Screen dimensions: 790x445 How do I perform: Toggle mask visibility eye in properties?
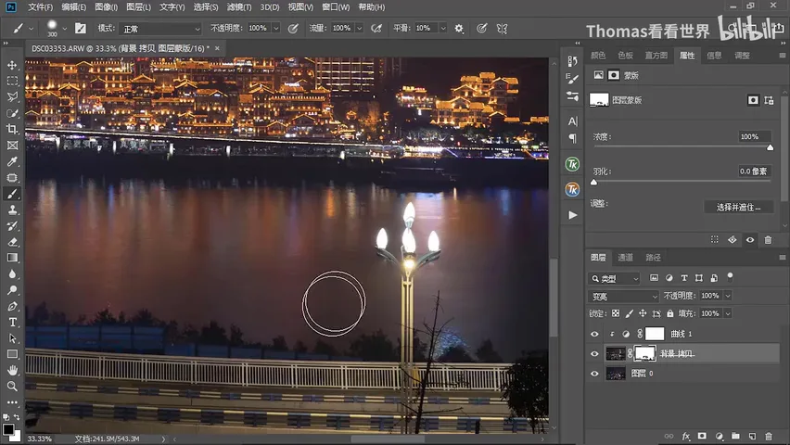(750, 240)
